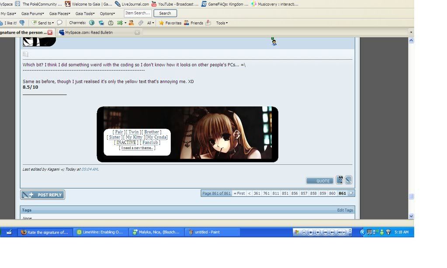Viewport: 447px width, 268px height.
Task: Click the vertical scrollbar thumb
Action: [x=411, y=196]
